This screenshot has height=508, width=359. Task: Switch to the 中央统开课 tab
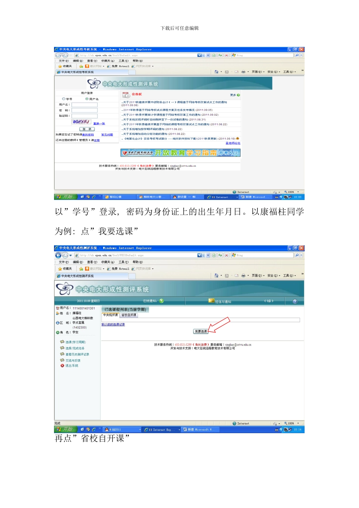(110, 315)
